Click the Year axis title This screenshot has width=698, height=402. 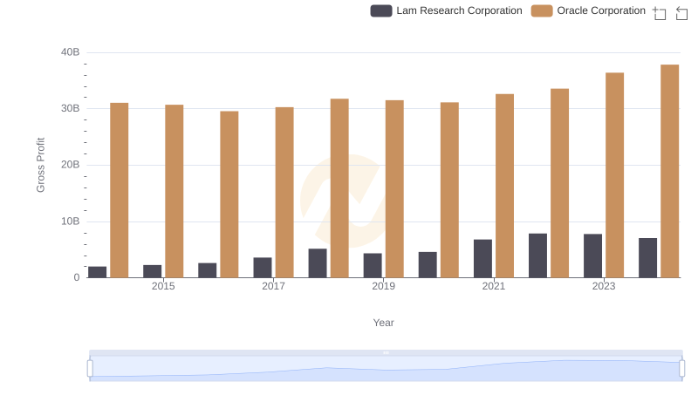click(x=384, y=323)
